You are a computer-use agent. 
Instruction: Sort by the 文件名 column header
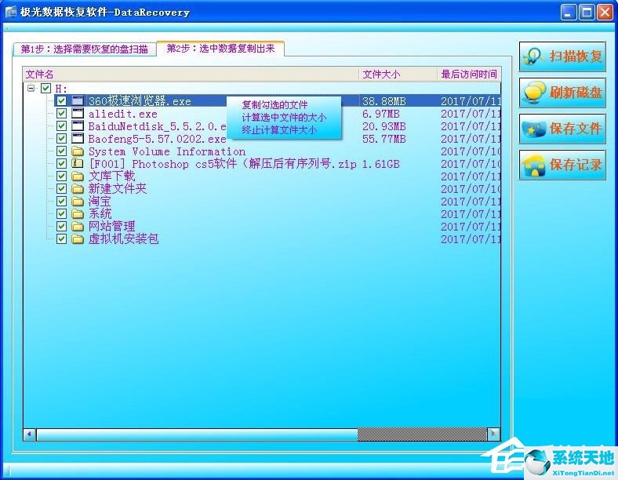[x=191, y=74]
